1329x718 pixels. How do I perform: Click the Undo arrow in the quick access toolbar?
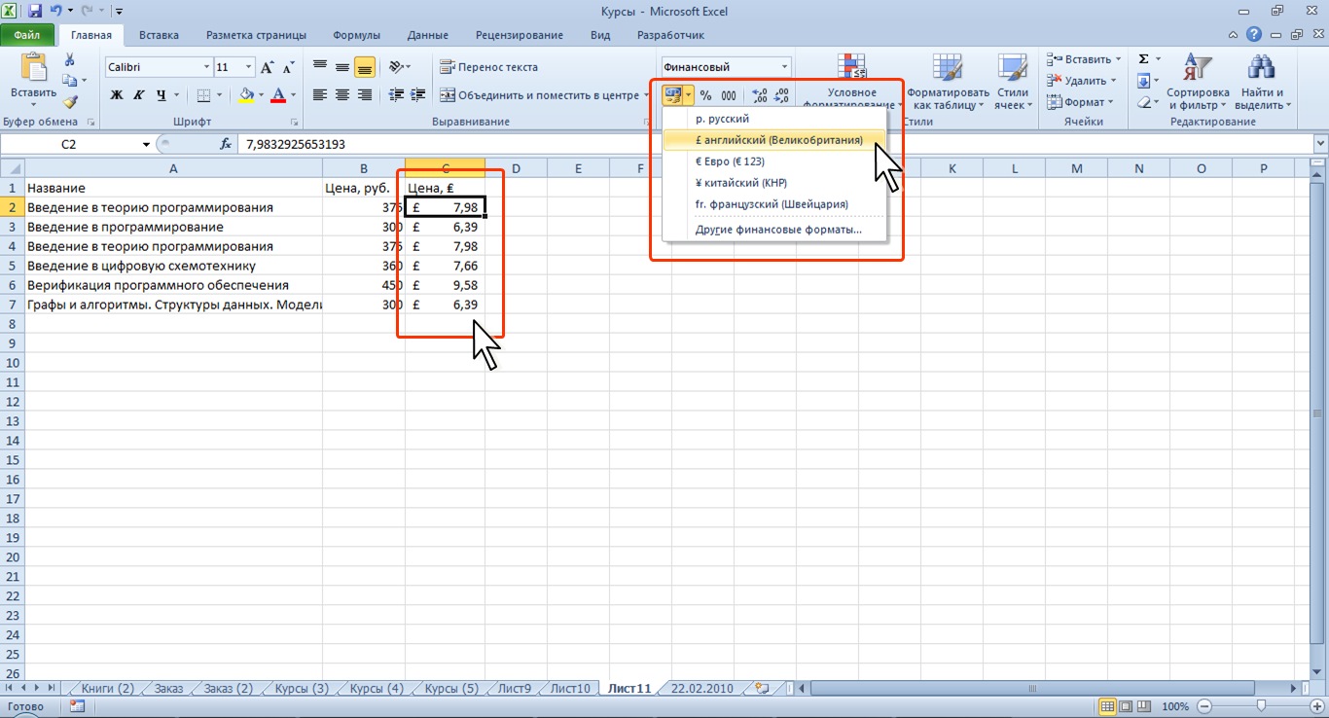pos(57,12)
